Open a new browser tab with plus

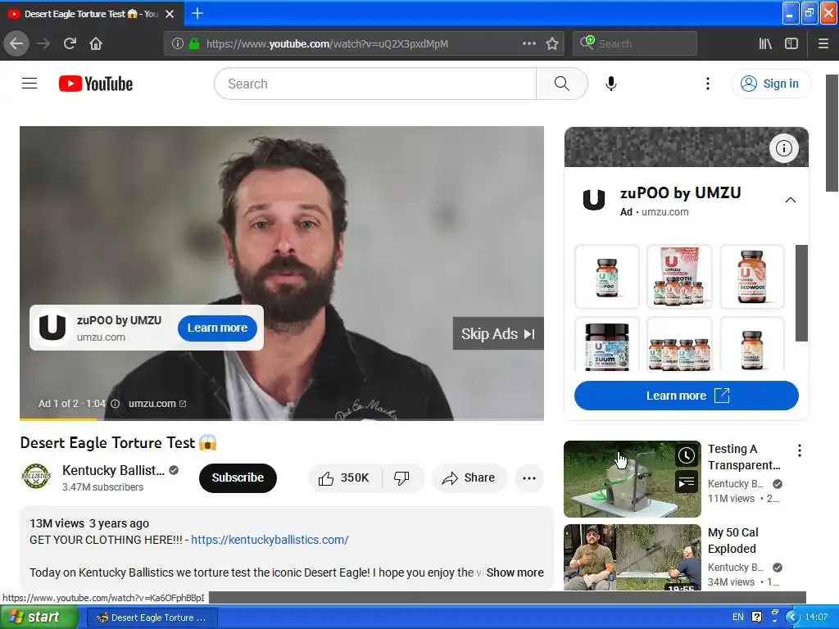[197, 13]
